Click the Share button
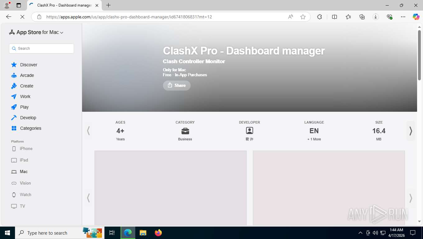The height and width of the screenshot is (239, 423). [177, 85]
